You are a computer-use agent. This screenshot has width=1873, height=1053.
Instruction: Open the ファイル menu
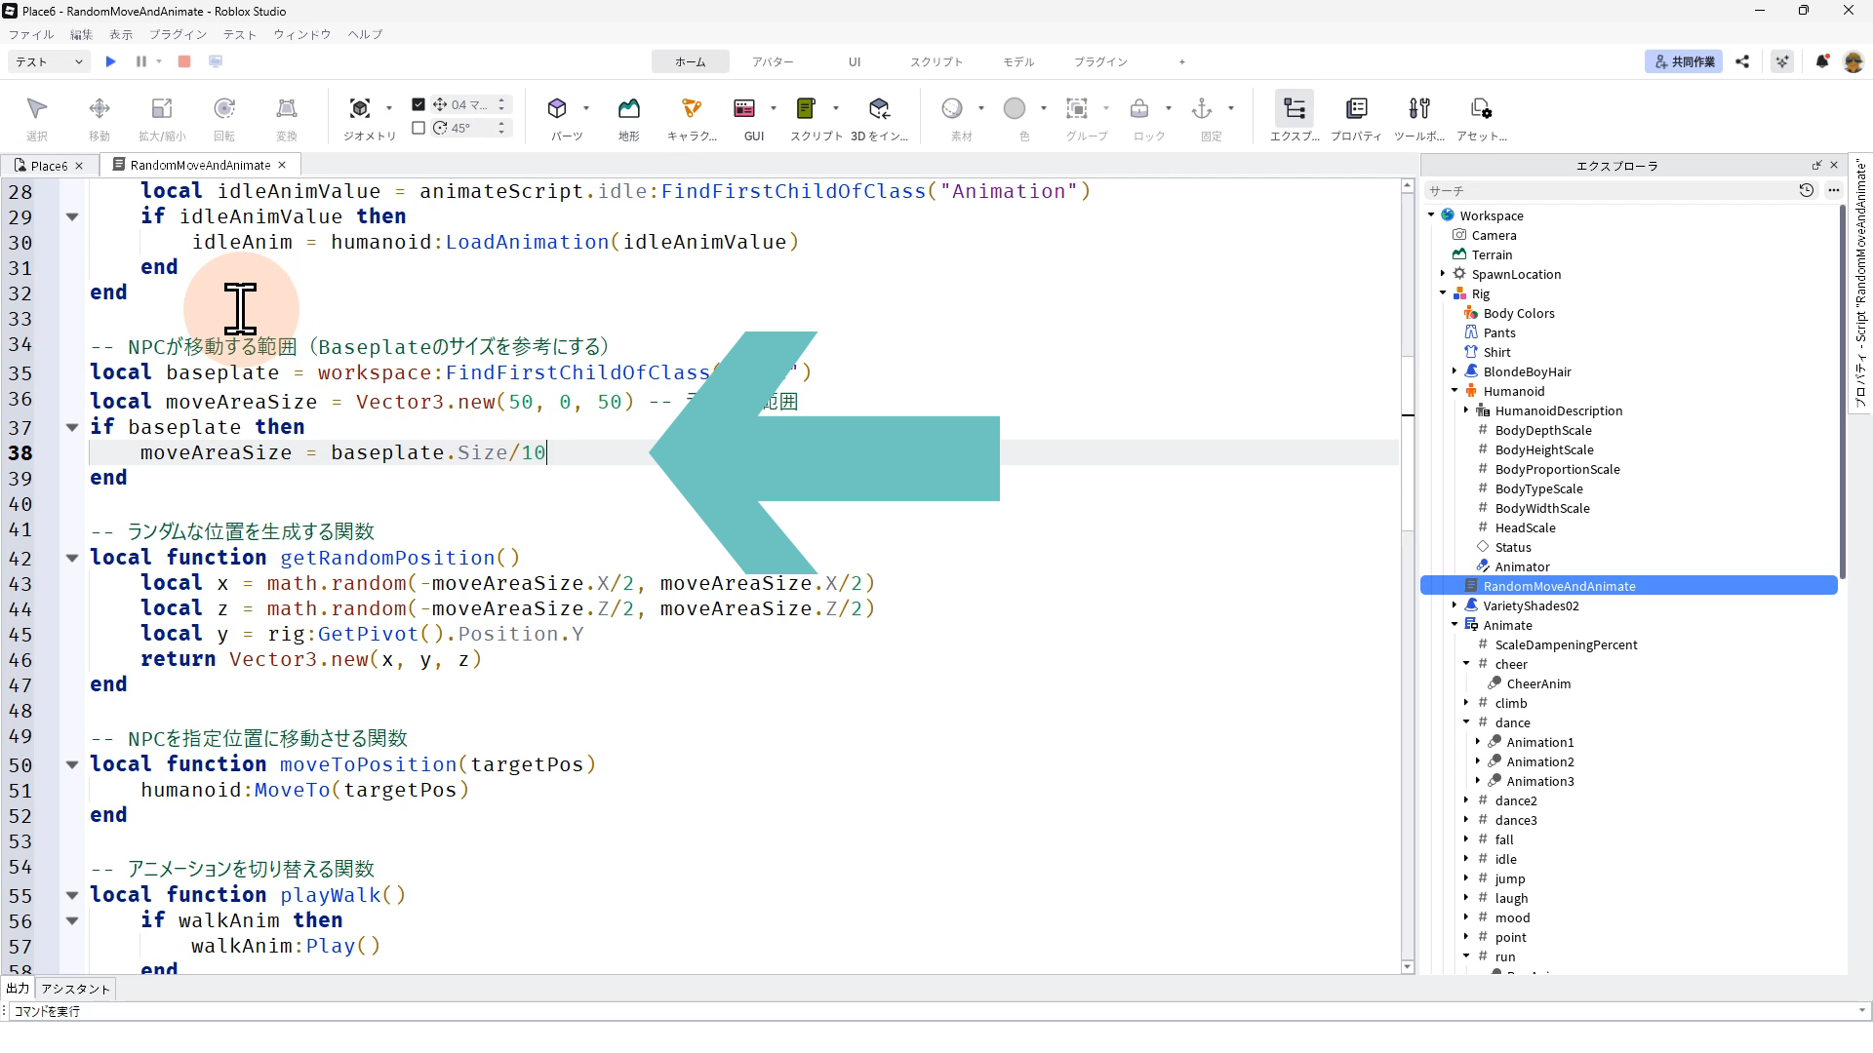point(31,34)
